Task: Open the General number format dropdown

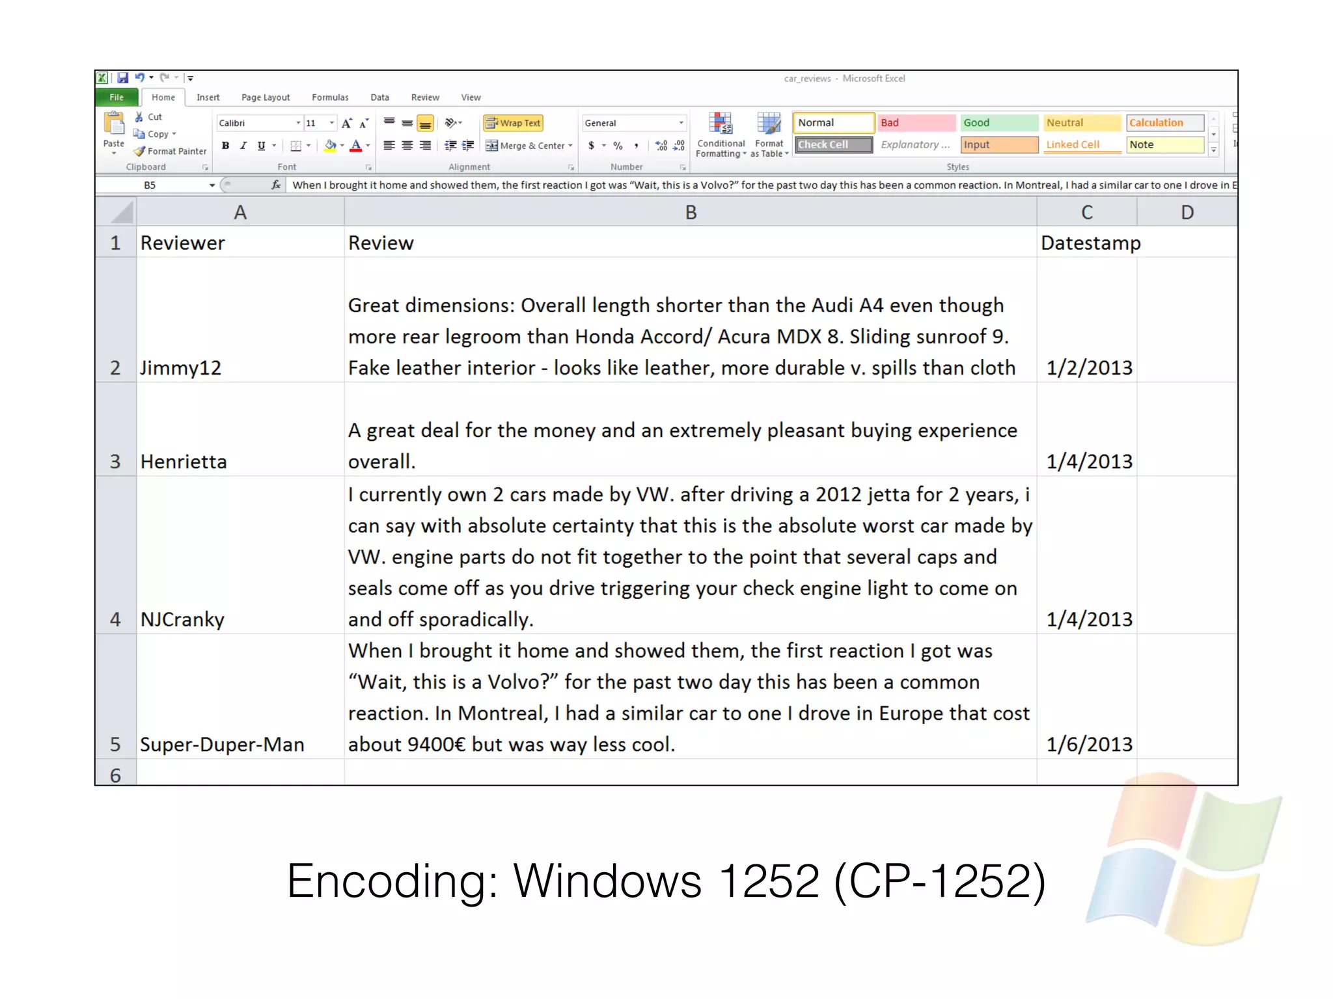Action: pyautogui.click(x=681, y=123)
